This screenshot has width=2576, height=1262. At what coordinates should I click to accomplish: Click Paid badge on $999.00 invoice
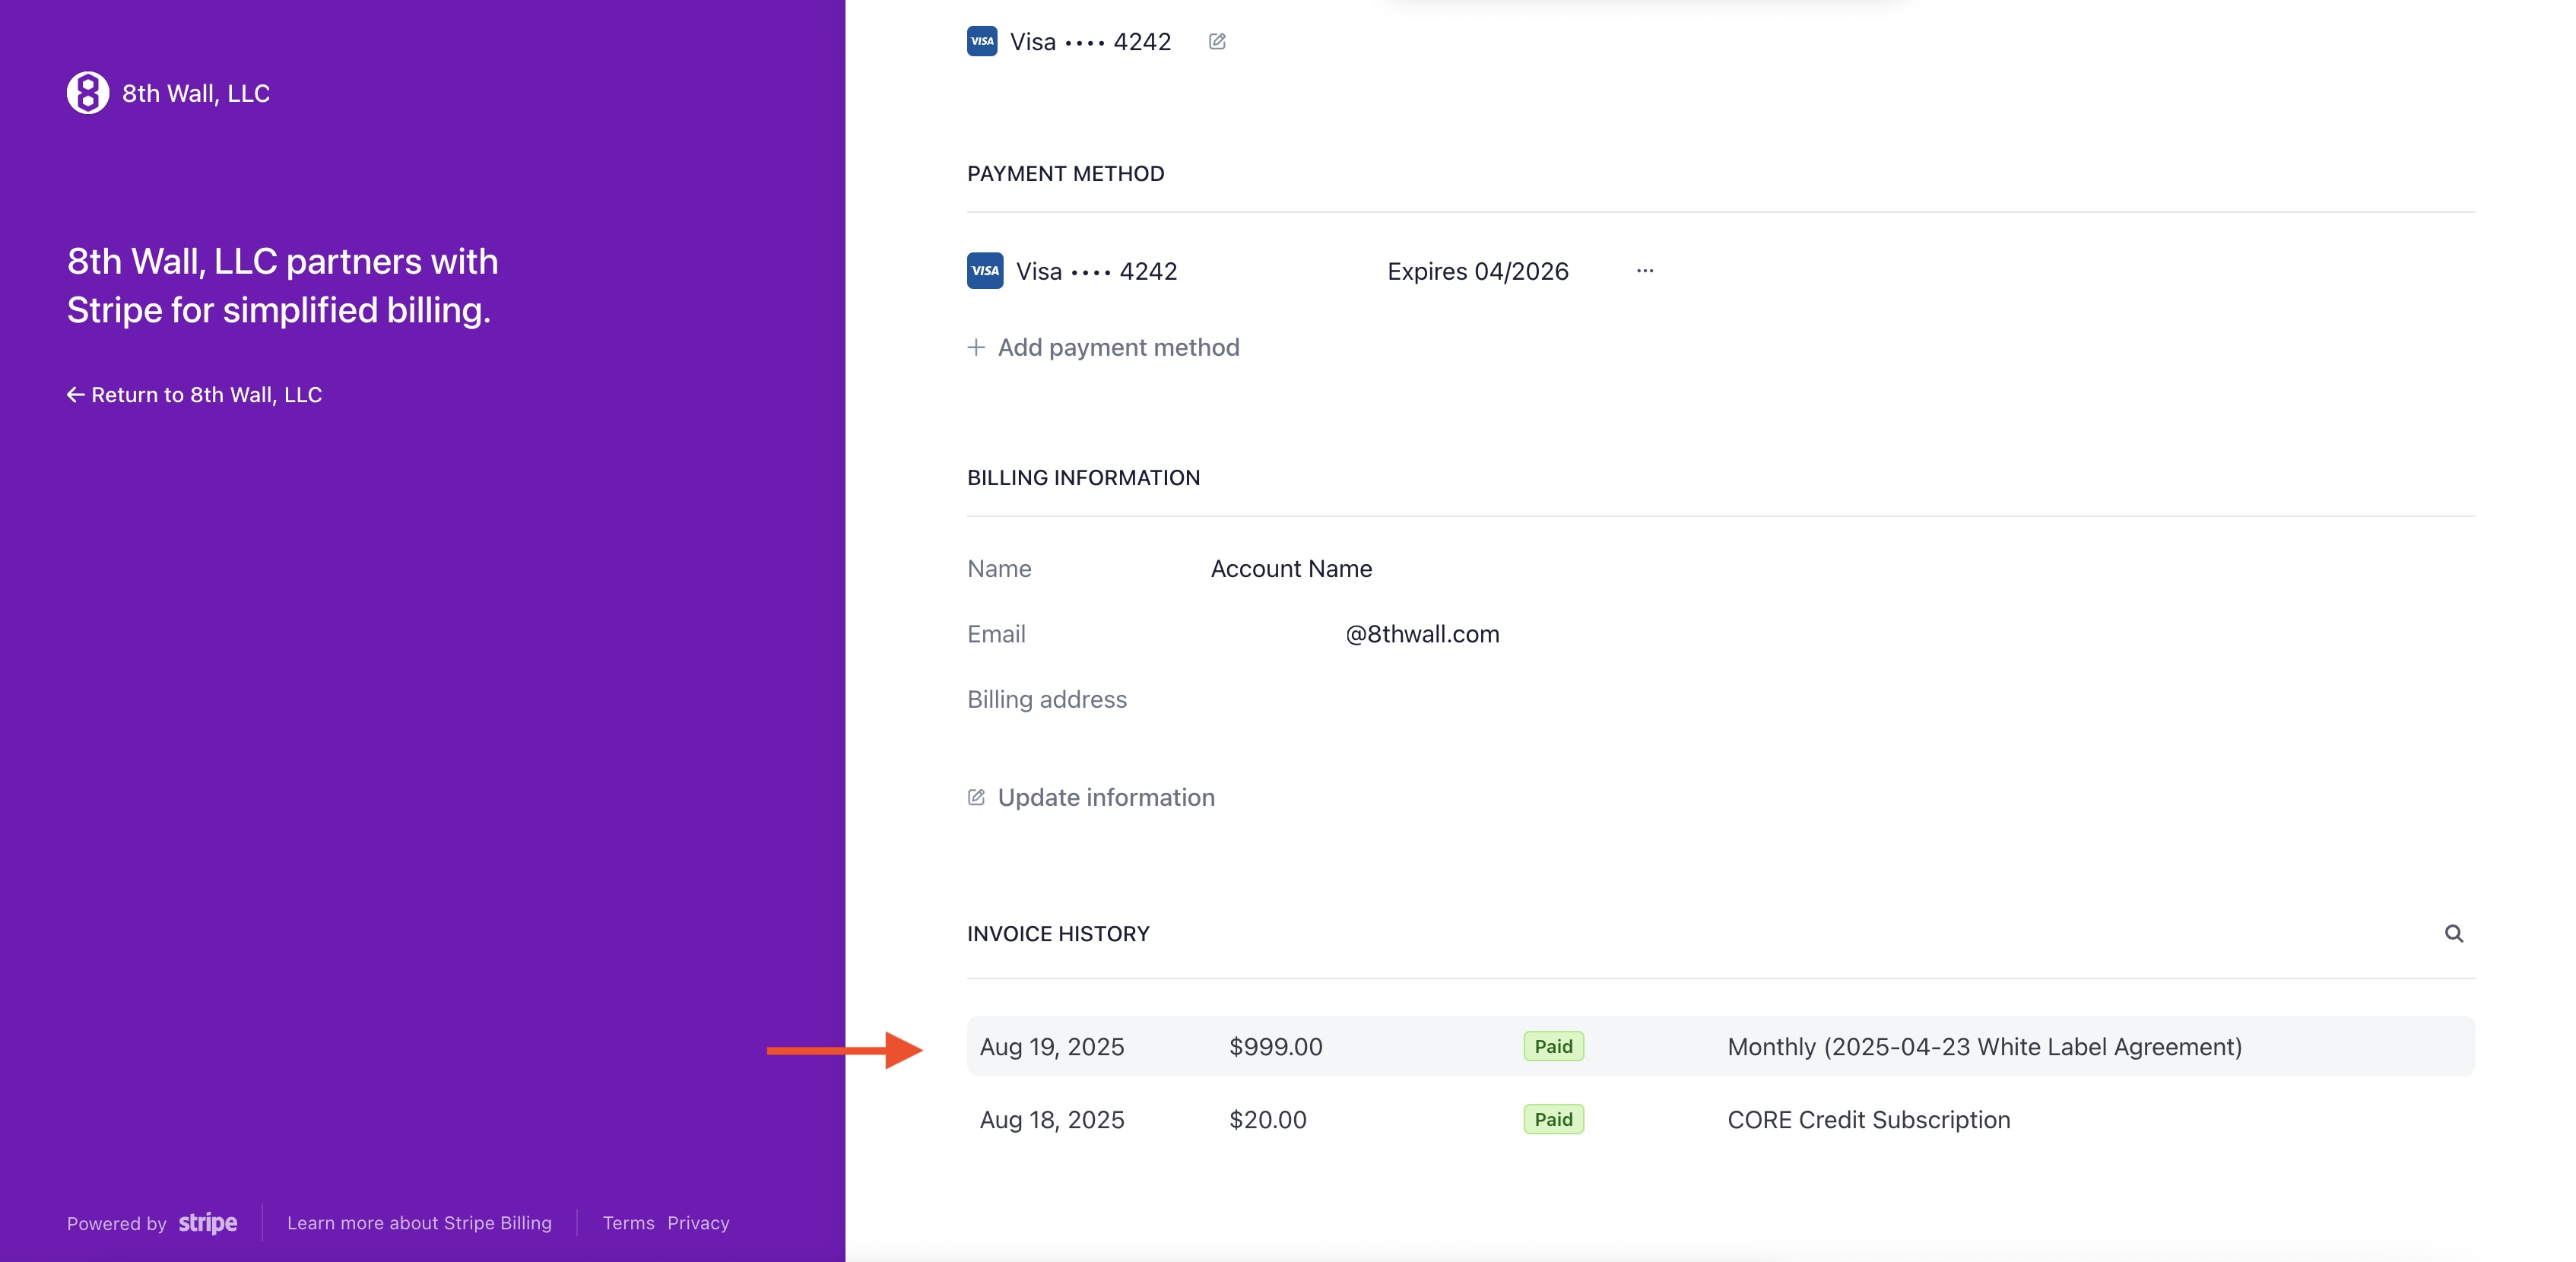1553,1046
